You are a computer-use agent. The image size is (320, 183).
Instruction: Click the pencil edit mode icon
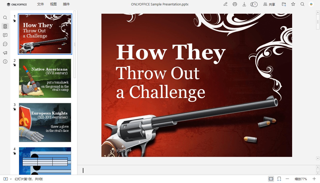226,4
